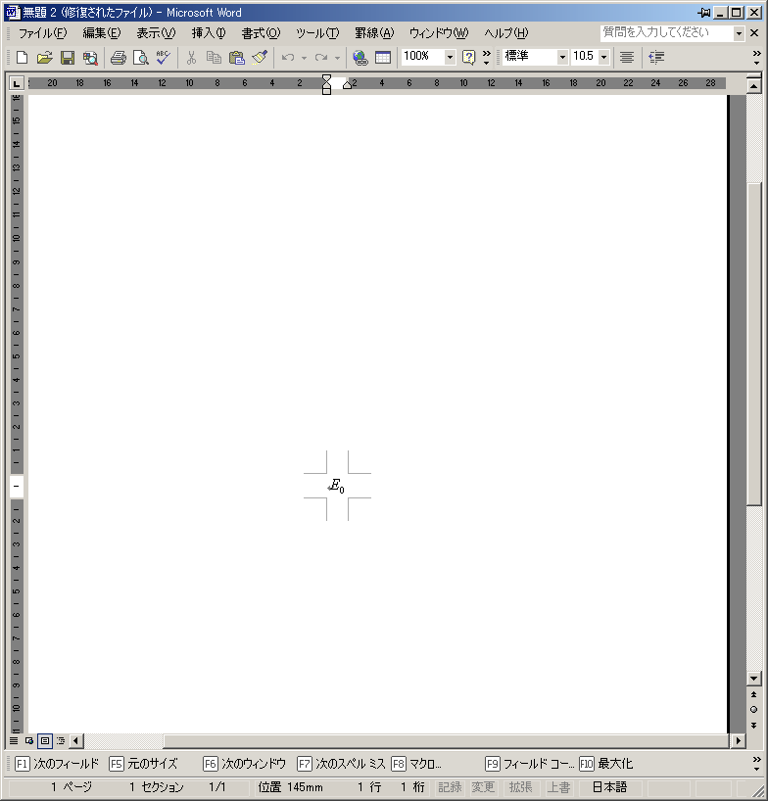This screenshot has height=801, width=768.
Task: Click the F7 次のスペル ミス button
Action: (341, 764)
